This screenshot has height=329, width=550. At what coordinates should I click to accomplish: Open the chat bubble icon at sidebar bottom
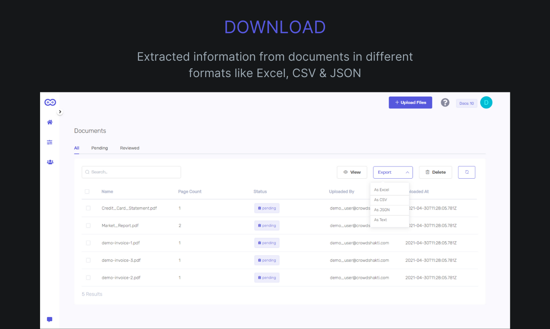tap(50, 319)
